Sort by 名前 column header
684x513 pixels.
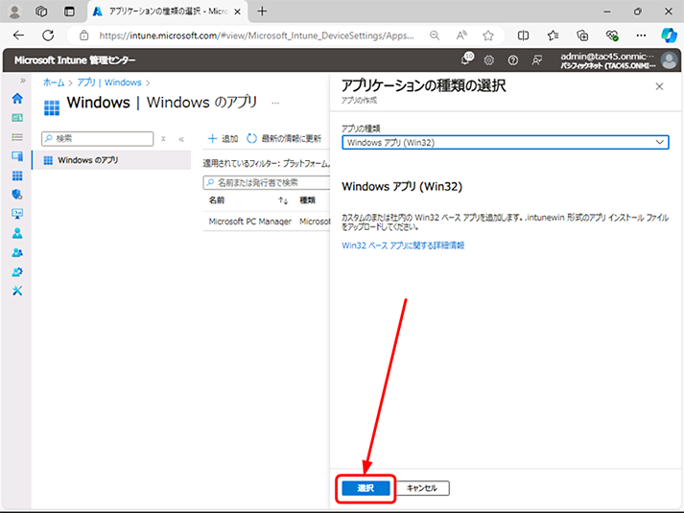click(x=217, y=200)
